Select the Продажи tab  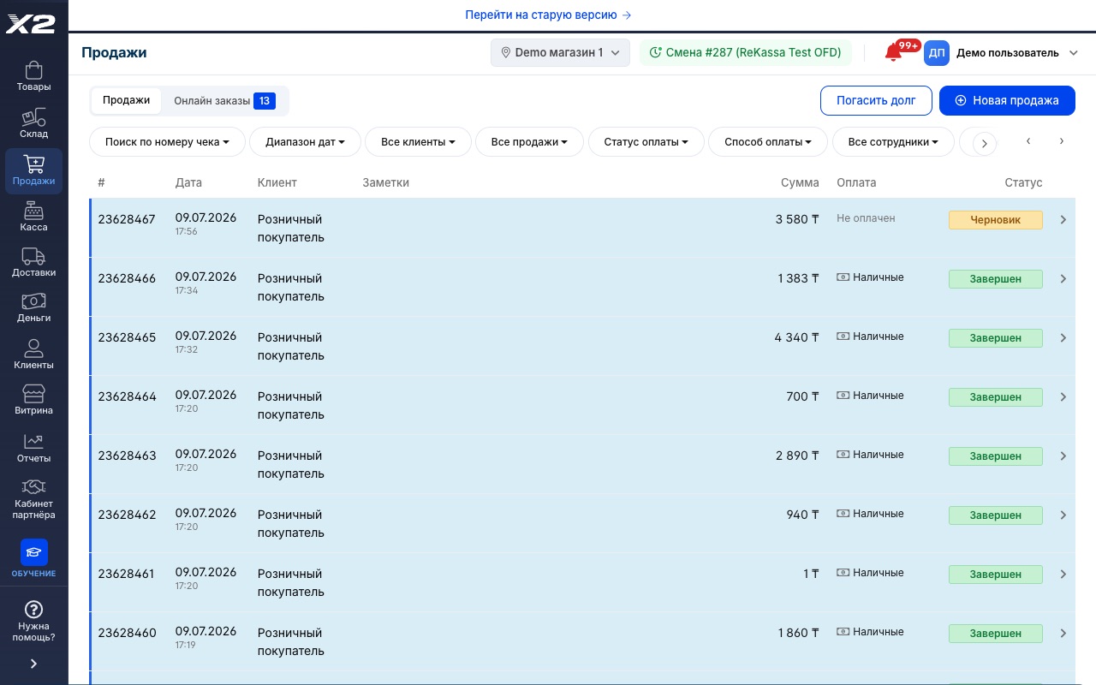point(127,100)
